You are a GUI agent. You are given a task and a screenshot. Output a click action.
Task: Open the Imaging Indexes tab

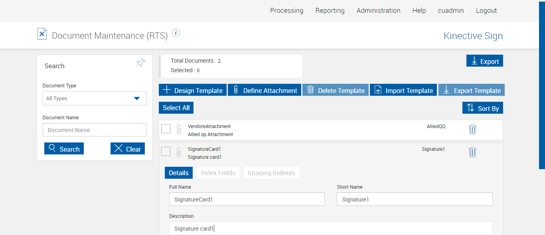click(271, 173)
